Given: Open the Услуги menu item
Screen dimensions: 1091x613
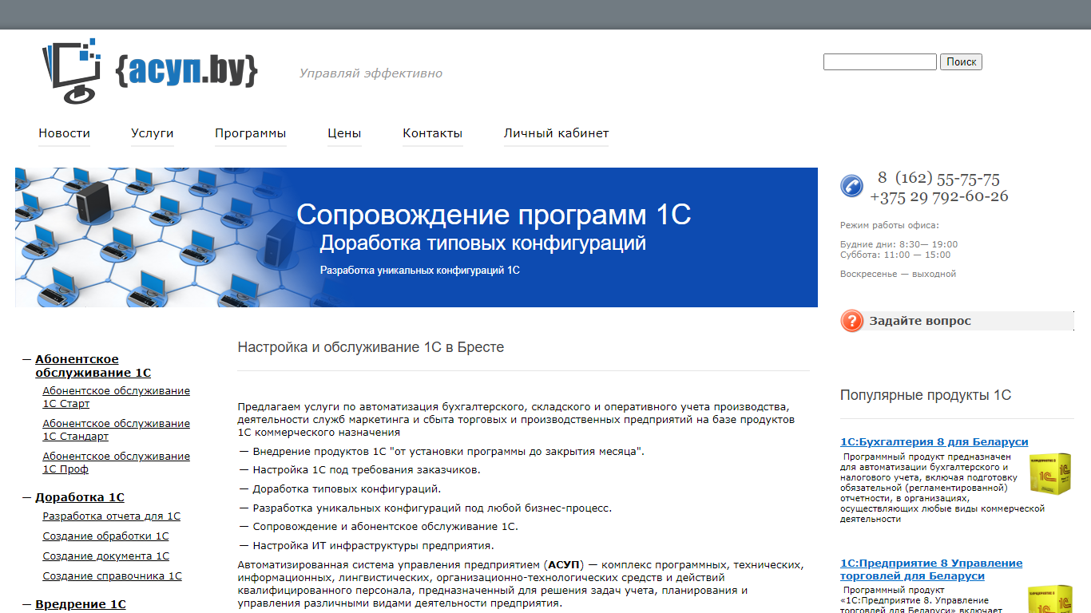Looking at the screenshot, I should pos(153,133).
